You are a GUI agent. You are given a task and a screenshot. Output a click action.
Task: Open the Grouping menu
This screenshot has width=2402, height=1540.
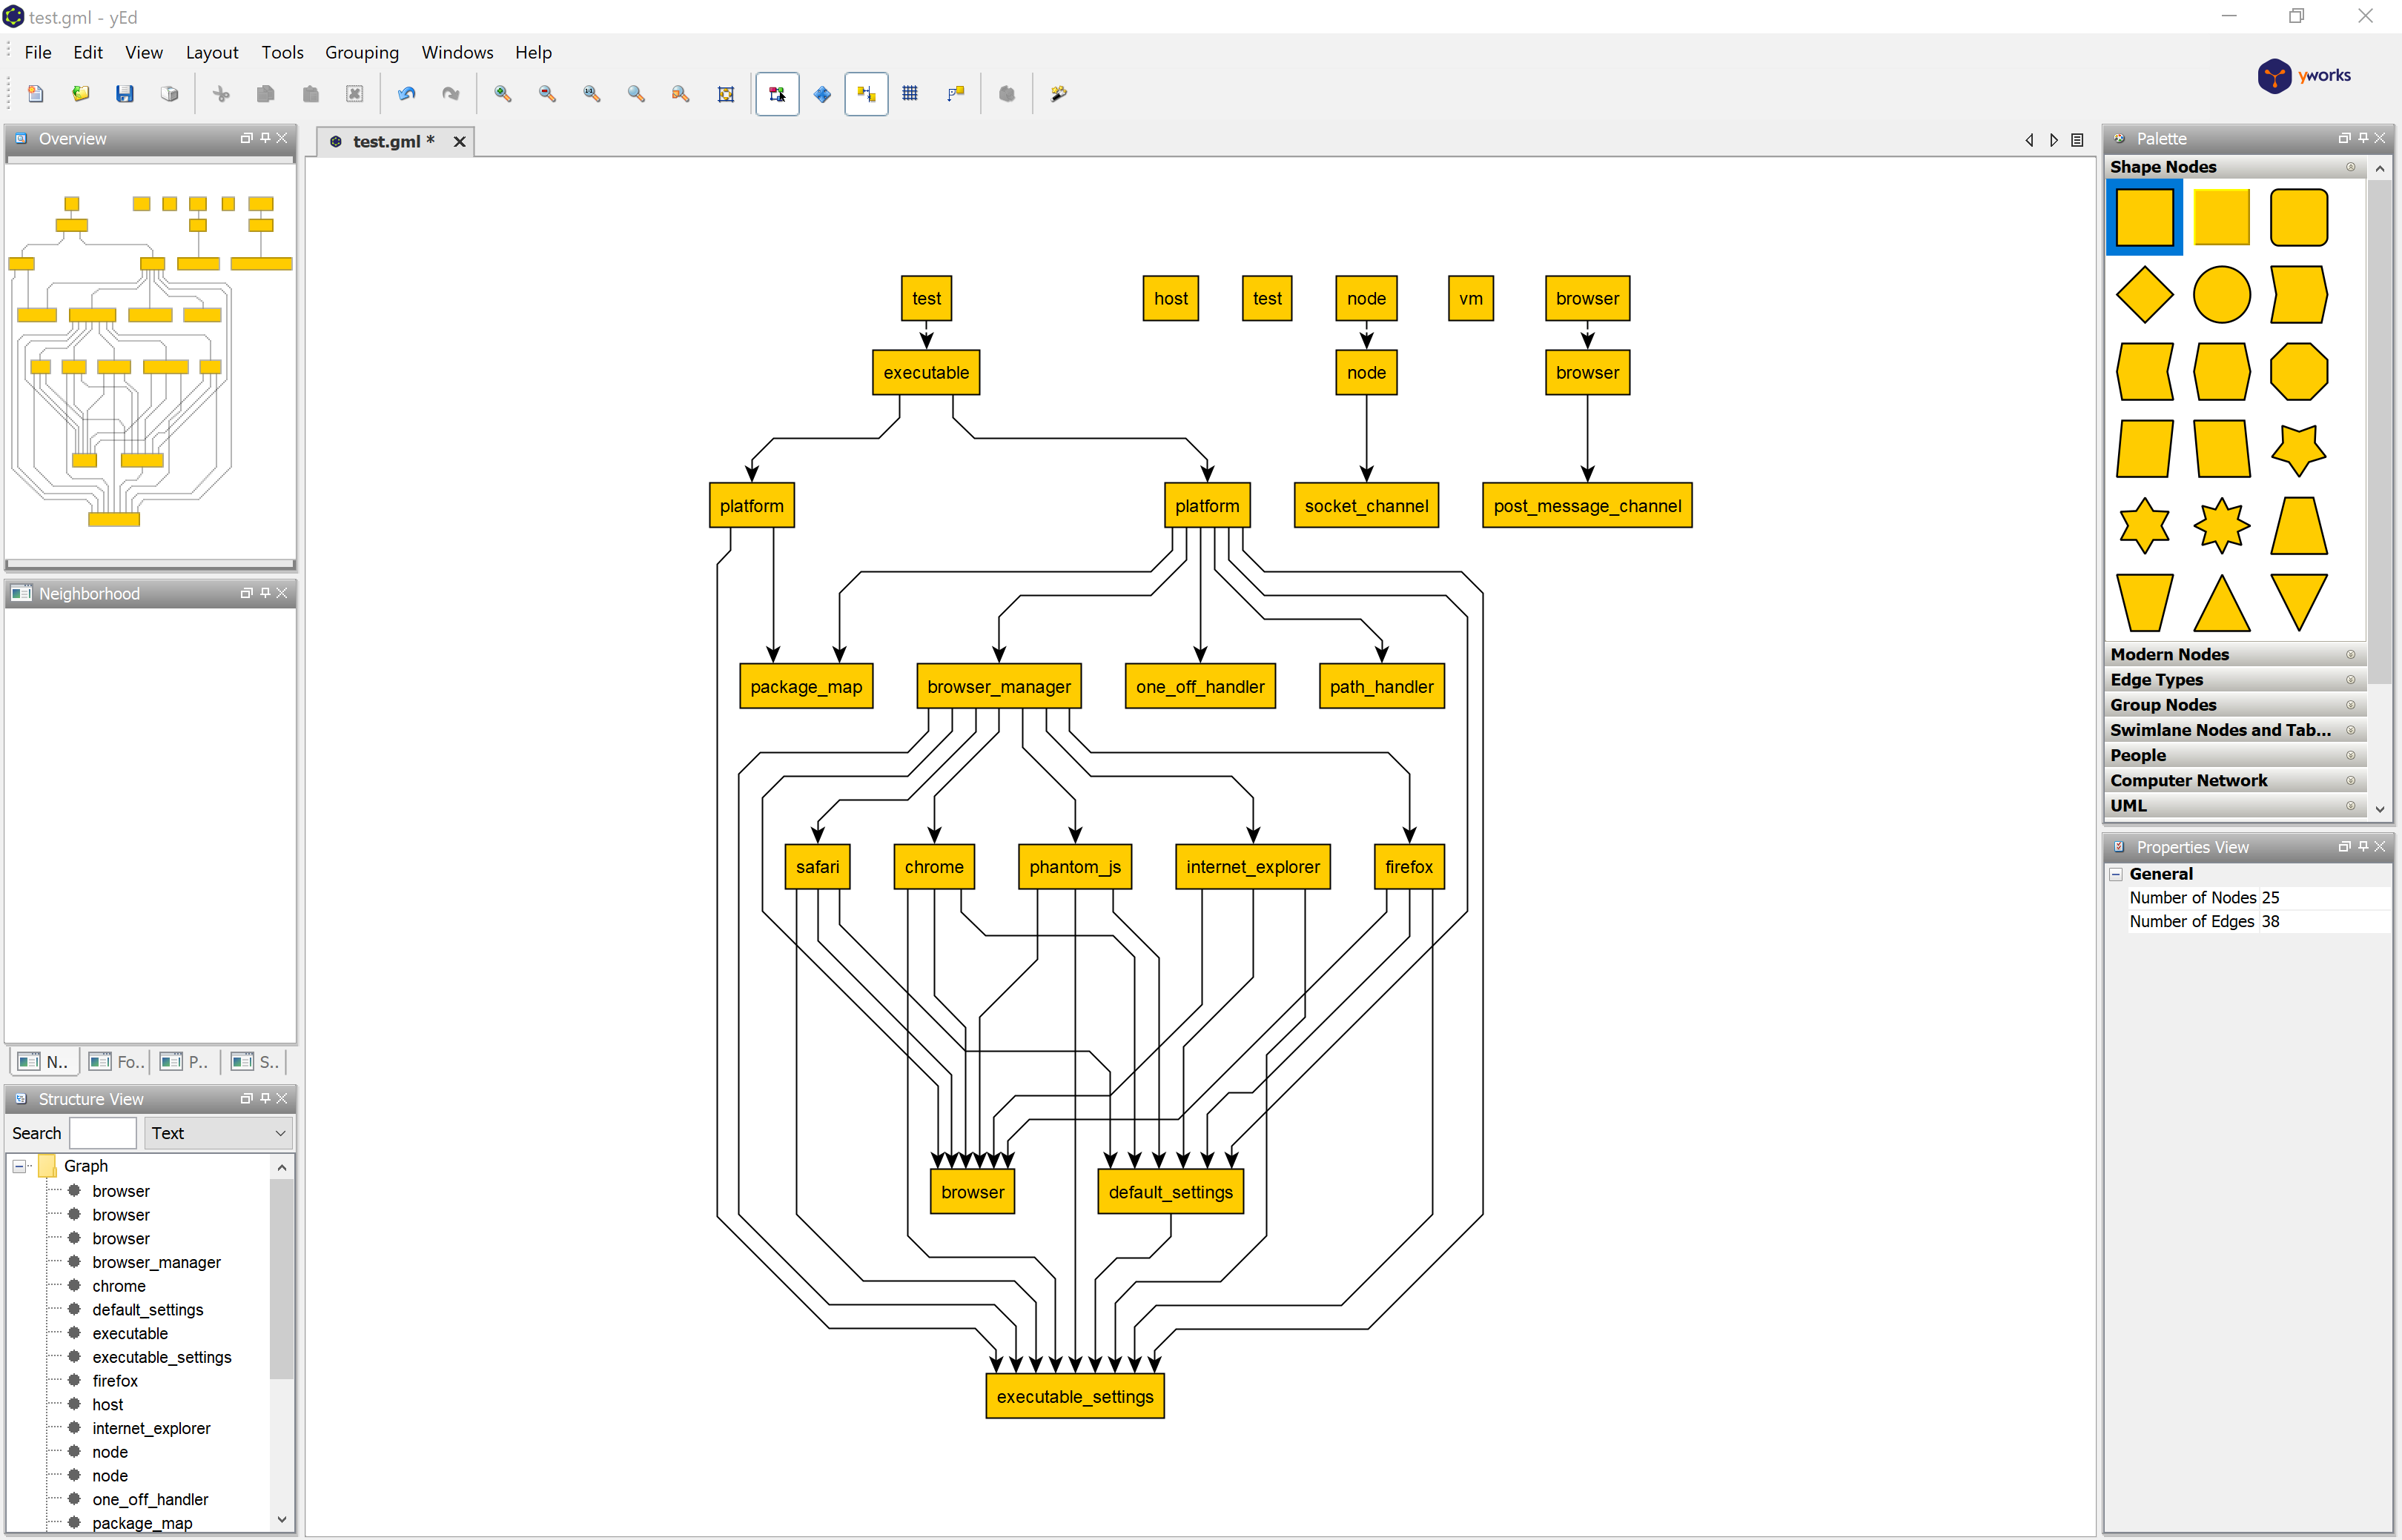pyautogui.click(x=362, y=52)
